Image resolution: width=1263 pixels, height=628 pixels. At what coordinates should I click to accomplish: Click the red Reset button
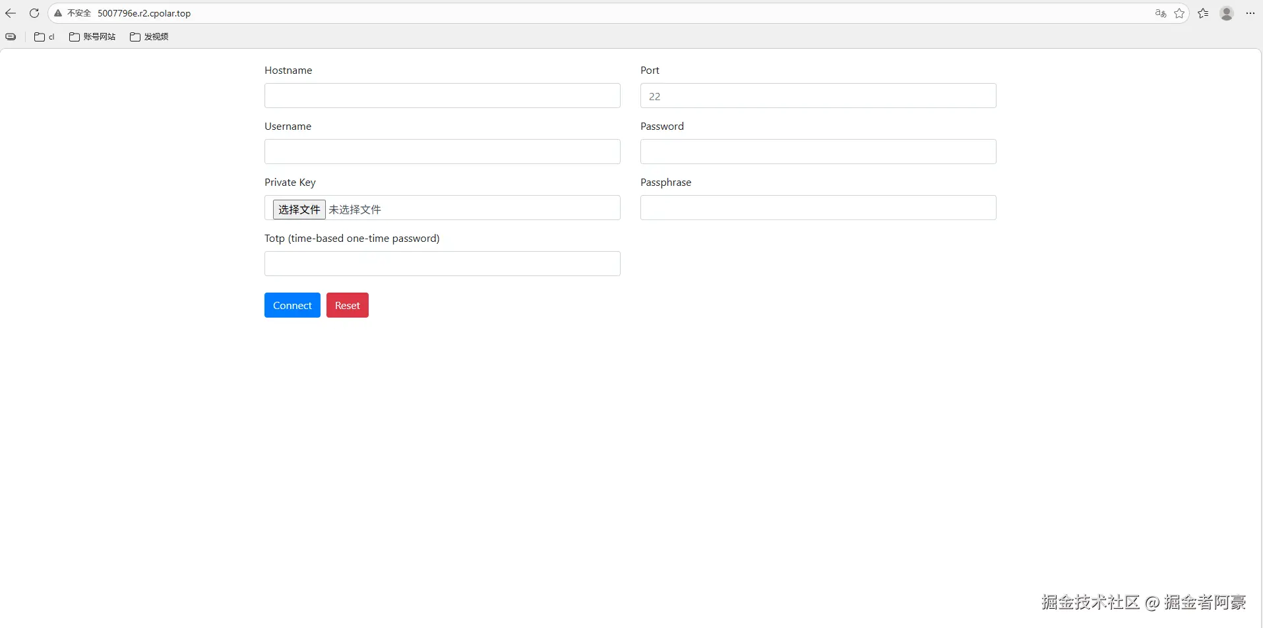348,305
